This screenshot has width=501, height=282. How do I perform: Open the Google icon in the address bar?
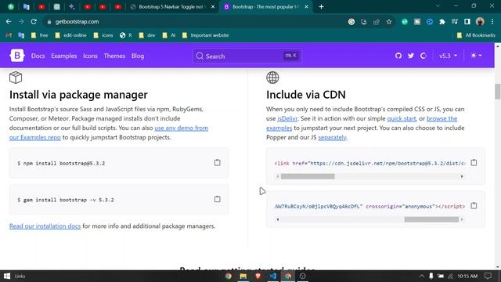click(x=351, y=22)
